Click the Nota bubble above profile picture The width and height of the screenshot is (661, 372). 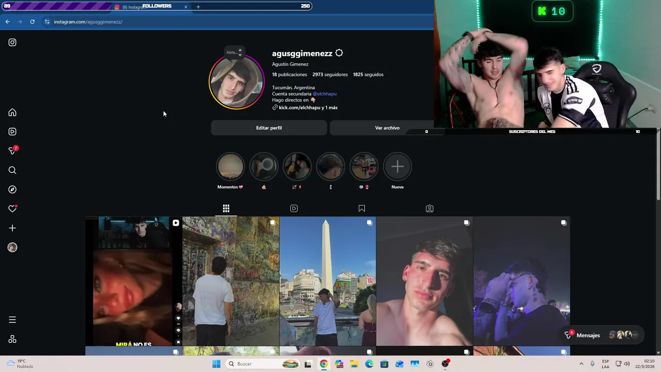233,52
